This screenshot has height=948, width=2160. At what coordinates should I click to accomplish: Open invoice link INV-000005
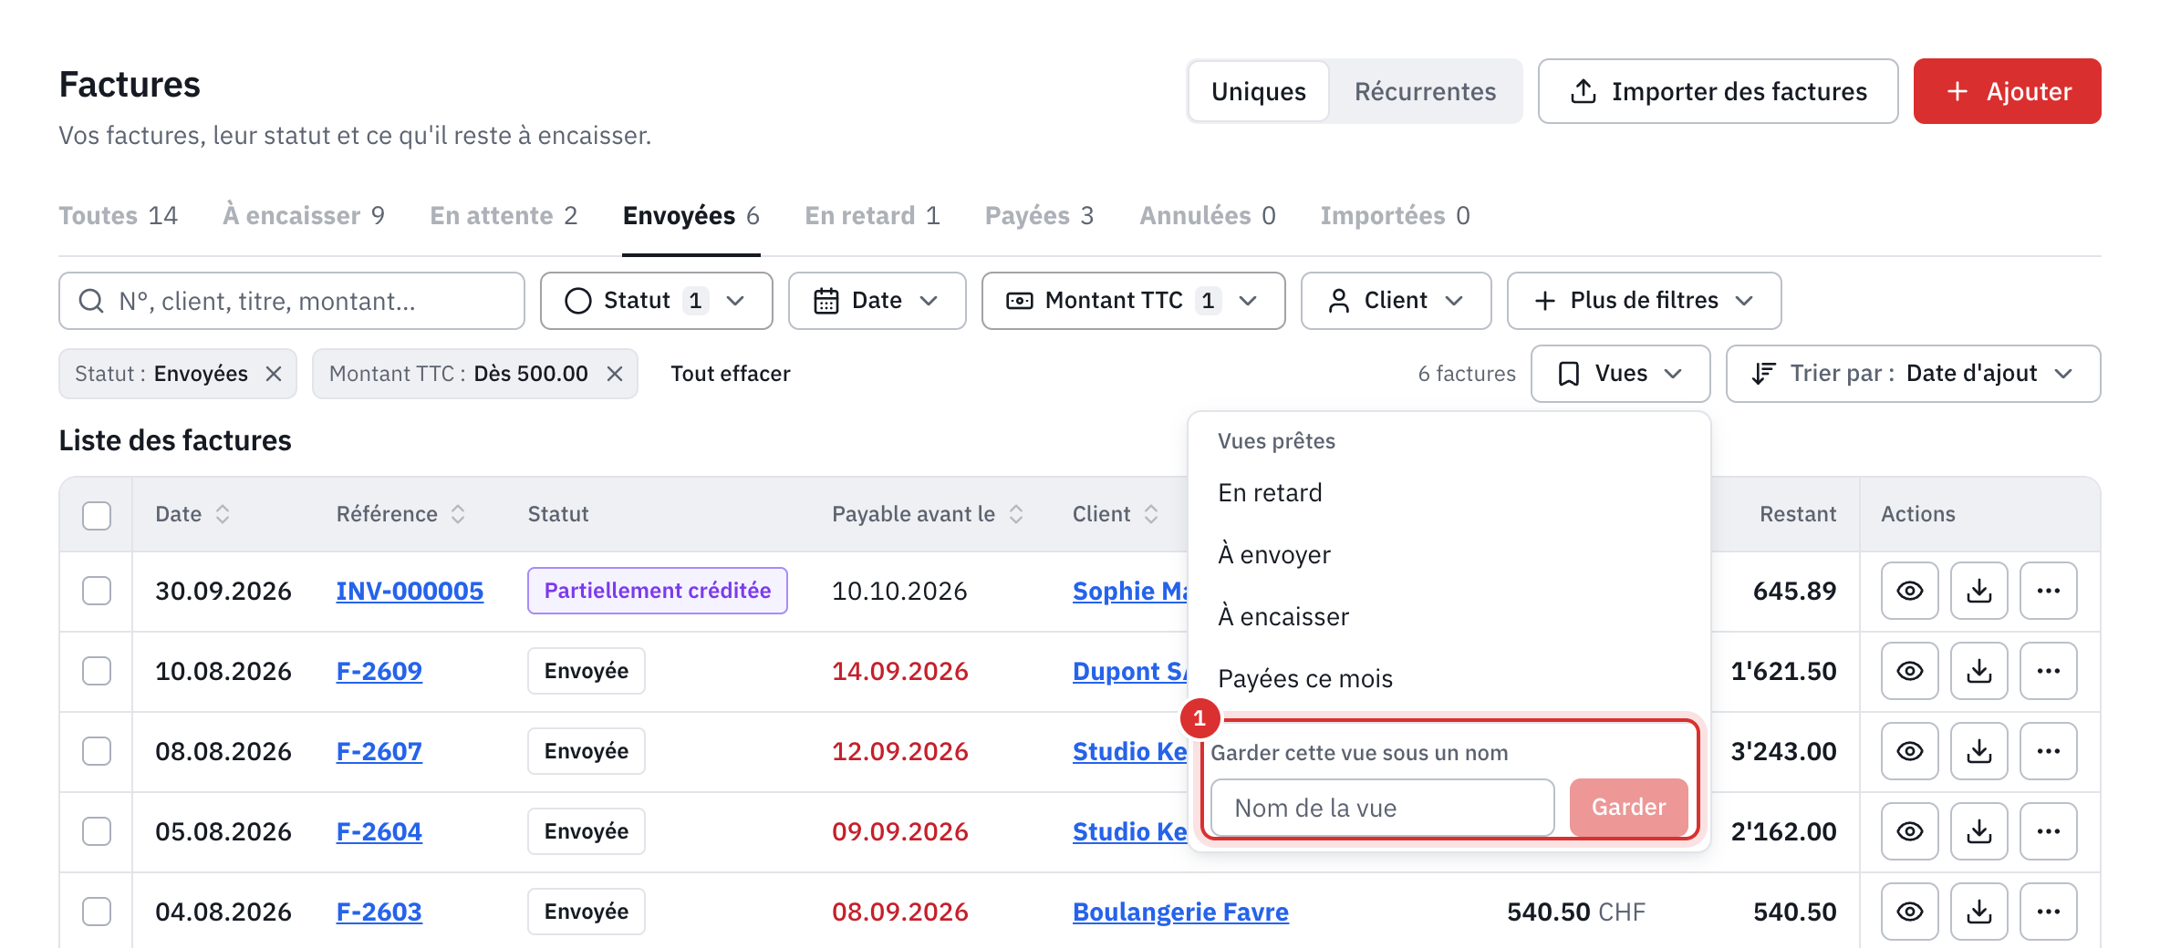(x=410, y=591)
